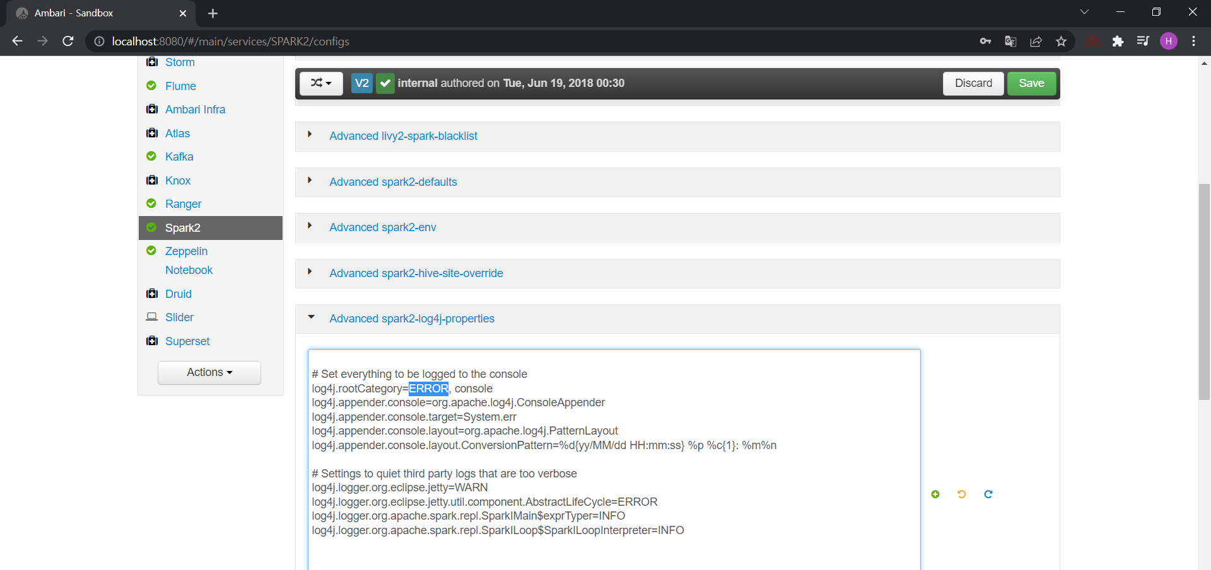Open the Actions dropdown below the services list
Viewport: 1211px width, 570px height.
pyautogui.click(x=209, y=372)
